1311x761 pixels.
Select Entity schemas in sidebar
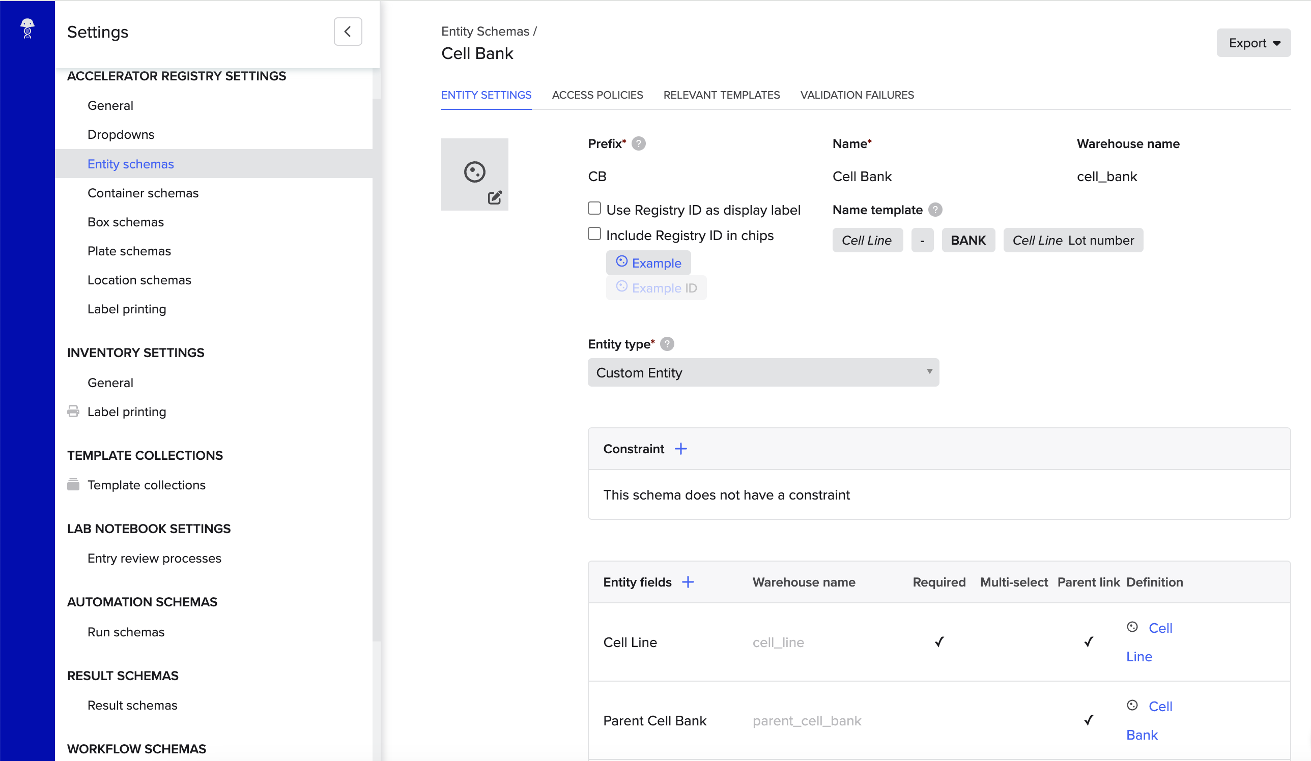point(214,164)
